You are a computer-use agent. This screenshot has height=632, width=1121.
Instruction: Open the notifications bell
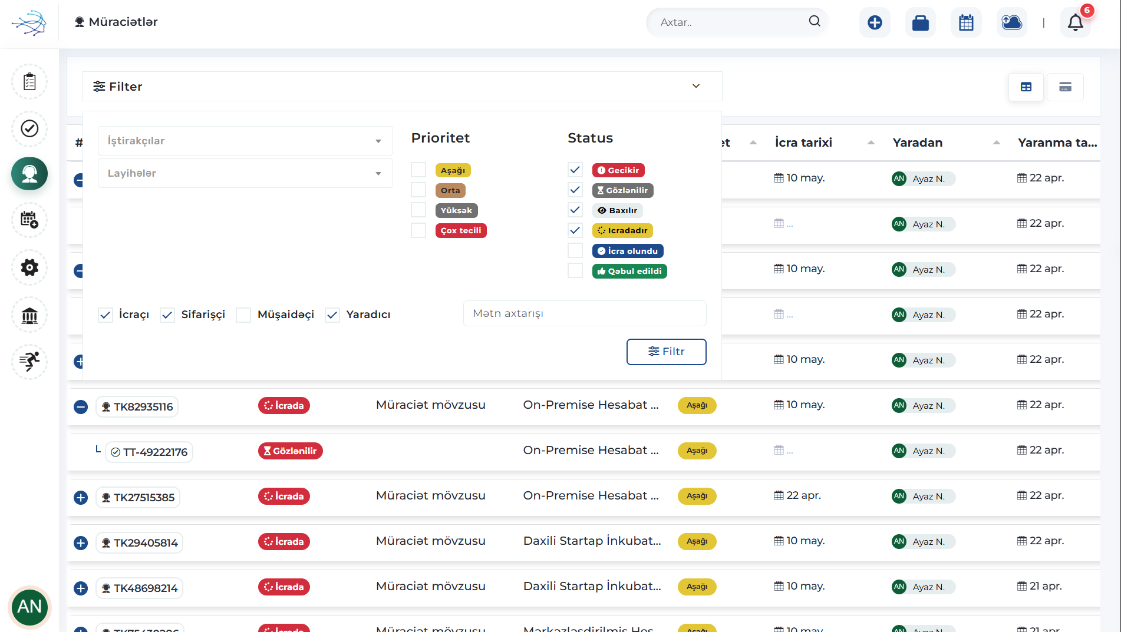1076,22
